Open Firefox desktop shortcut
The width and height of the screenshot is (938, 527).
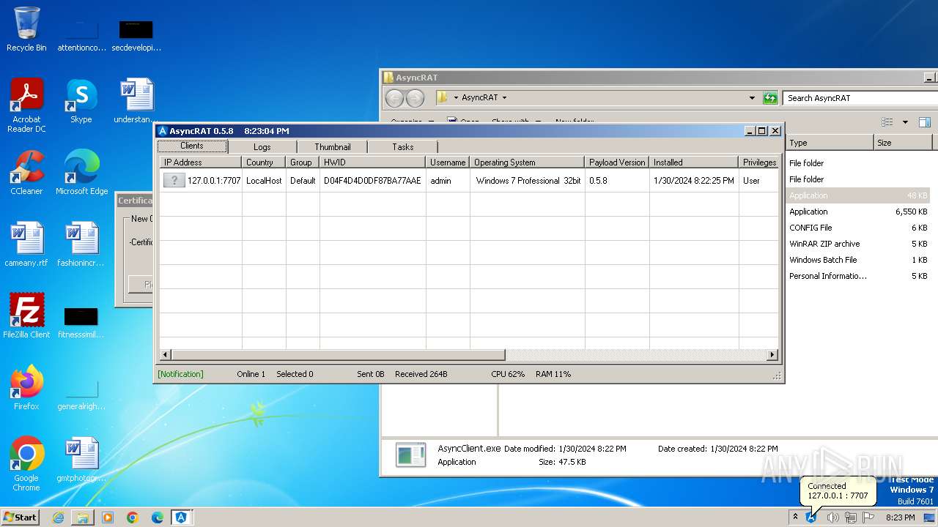(x=26, y=388)
